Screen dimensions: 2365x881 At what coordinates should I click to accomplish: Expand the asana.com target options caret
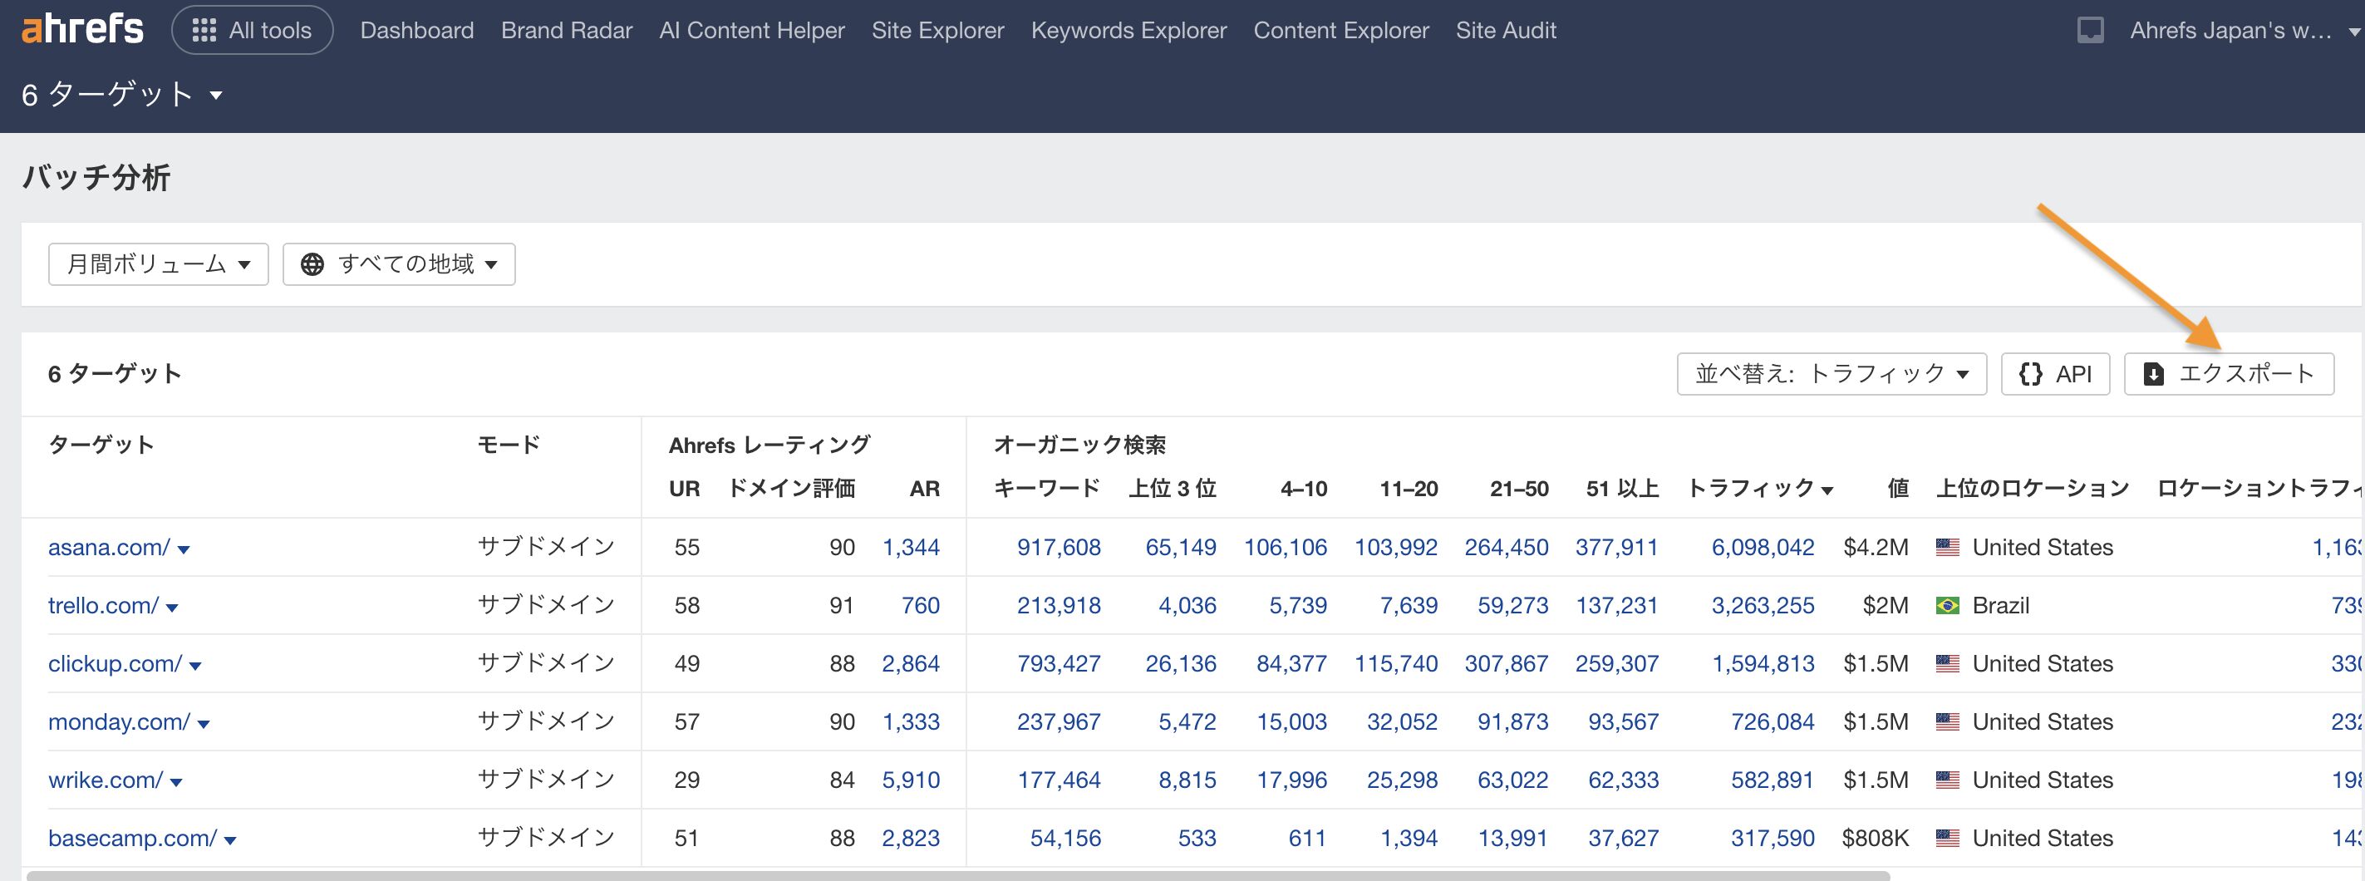184,550
